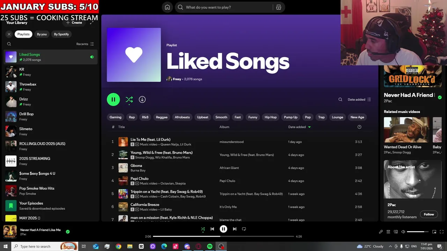The width and height of the screenshot is (447, 251).
Task: Toggle the Playlists filter chip
Action: coord(23,34)
